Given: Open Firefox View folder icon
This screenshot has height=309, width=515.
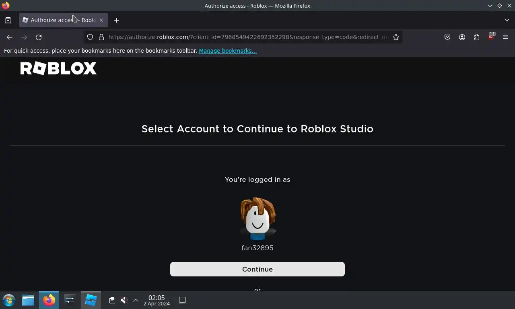Looking at the screenshot, I should point(8,20).
